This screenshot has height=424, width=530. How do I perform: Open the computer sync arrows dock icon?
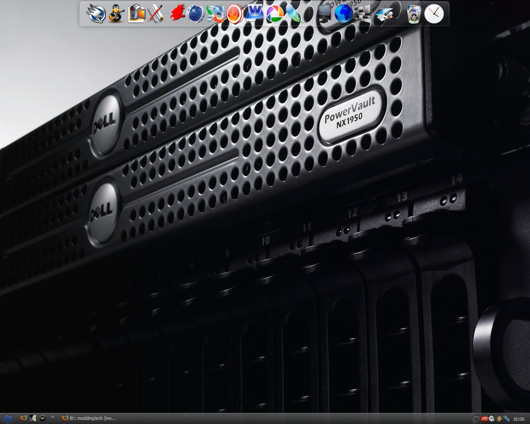click(x=215, y=14)
